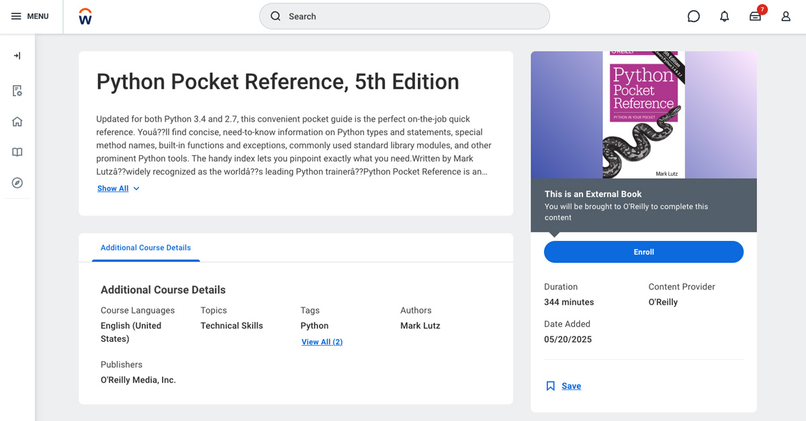The image size is (806, 421).
Task: Click the Python tag
Action: click(314, 326)
